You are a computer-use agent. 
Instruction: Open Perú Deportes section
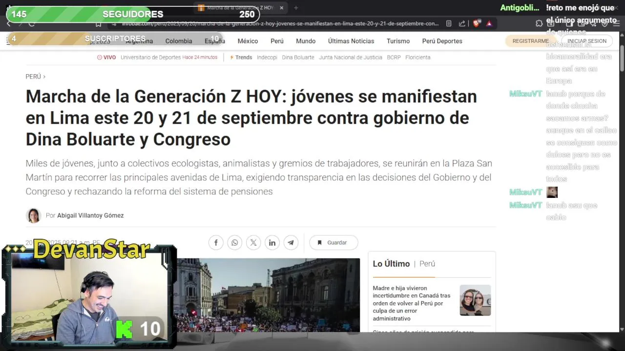click(442, 41)
